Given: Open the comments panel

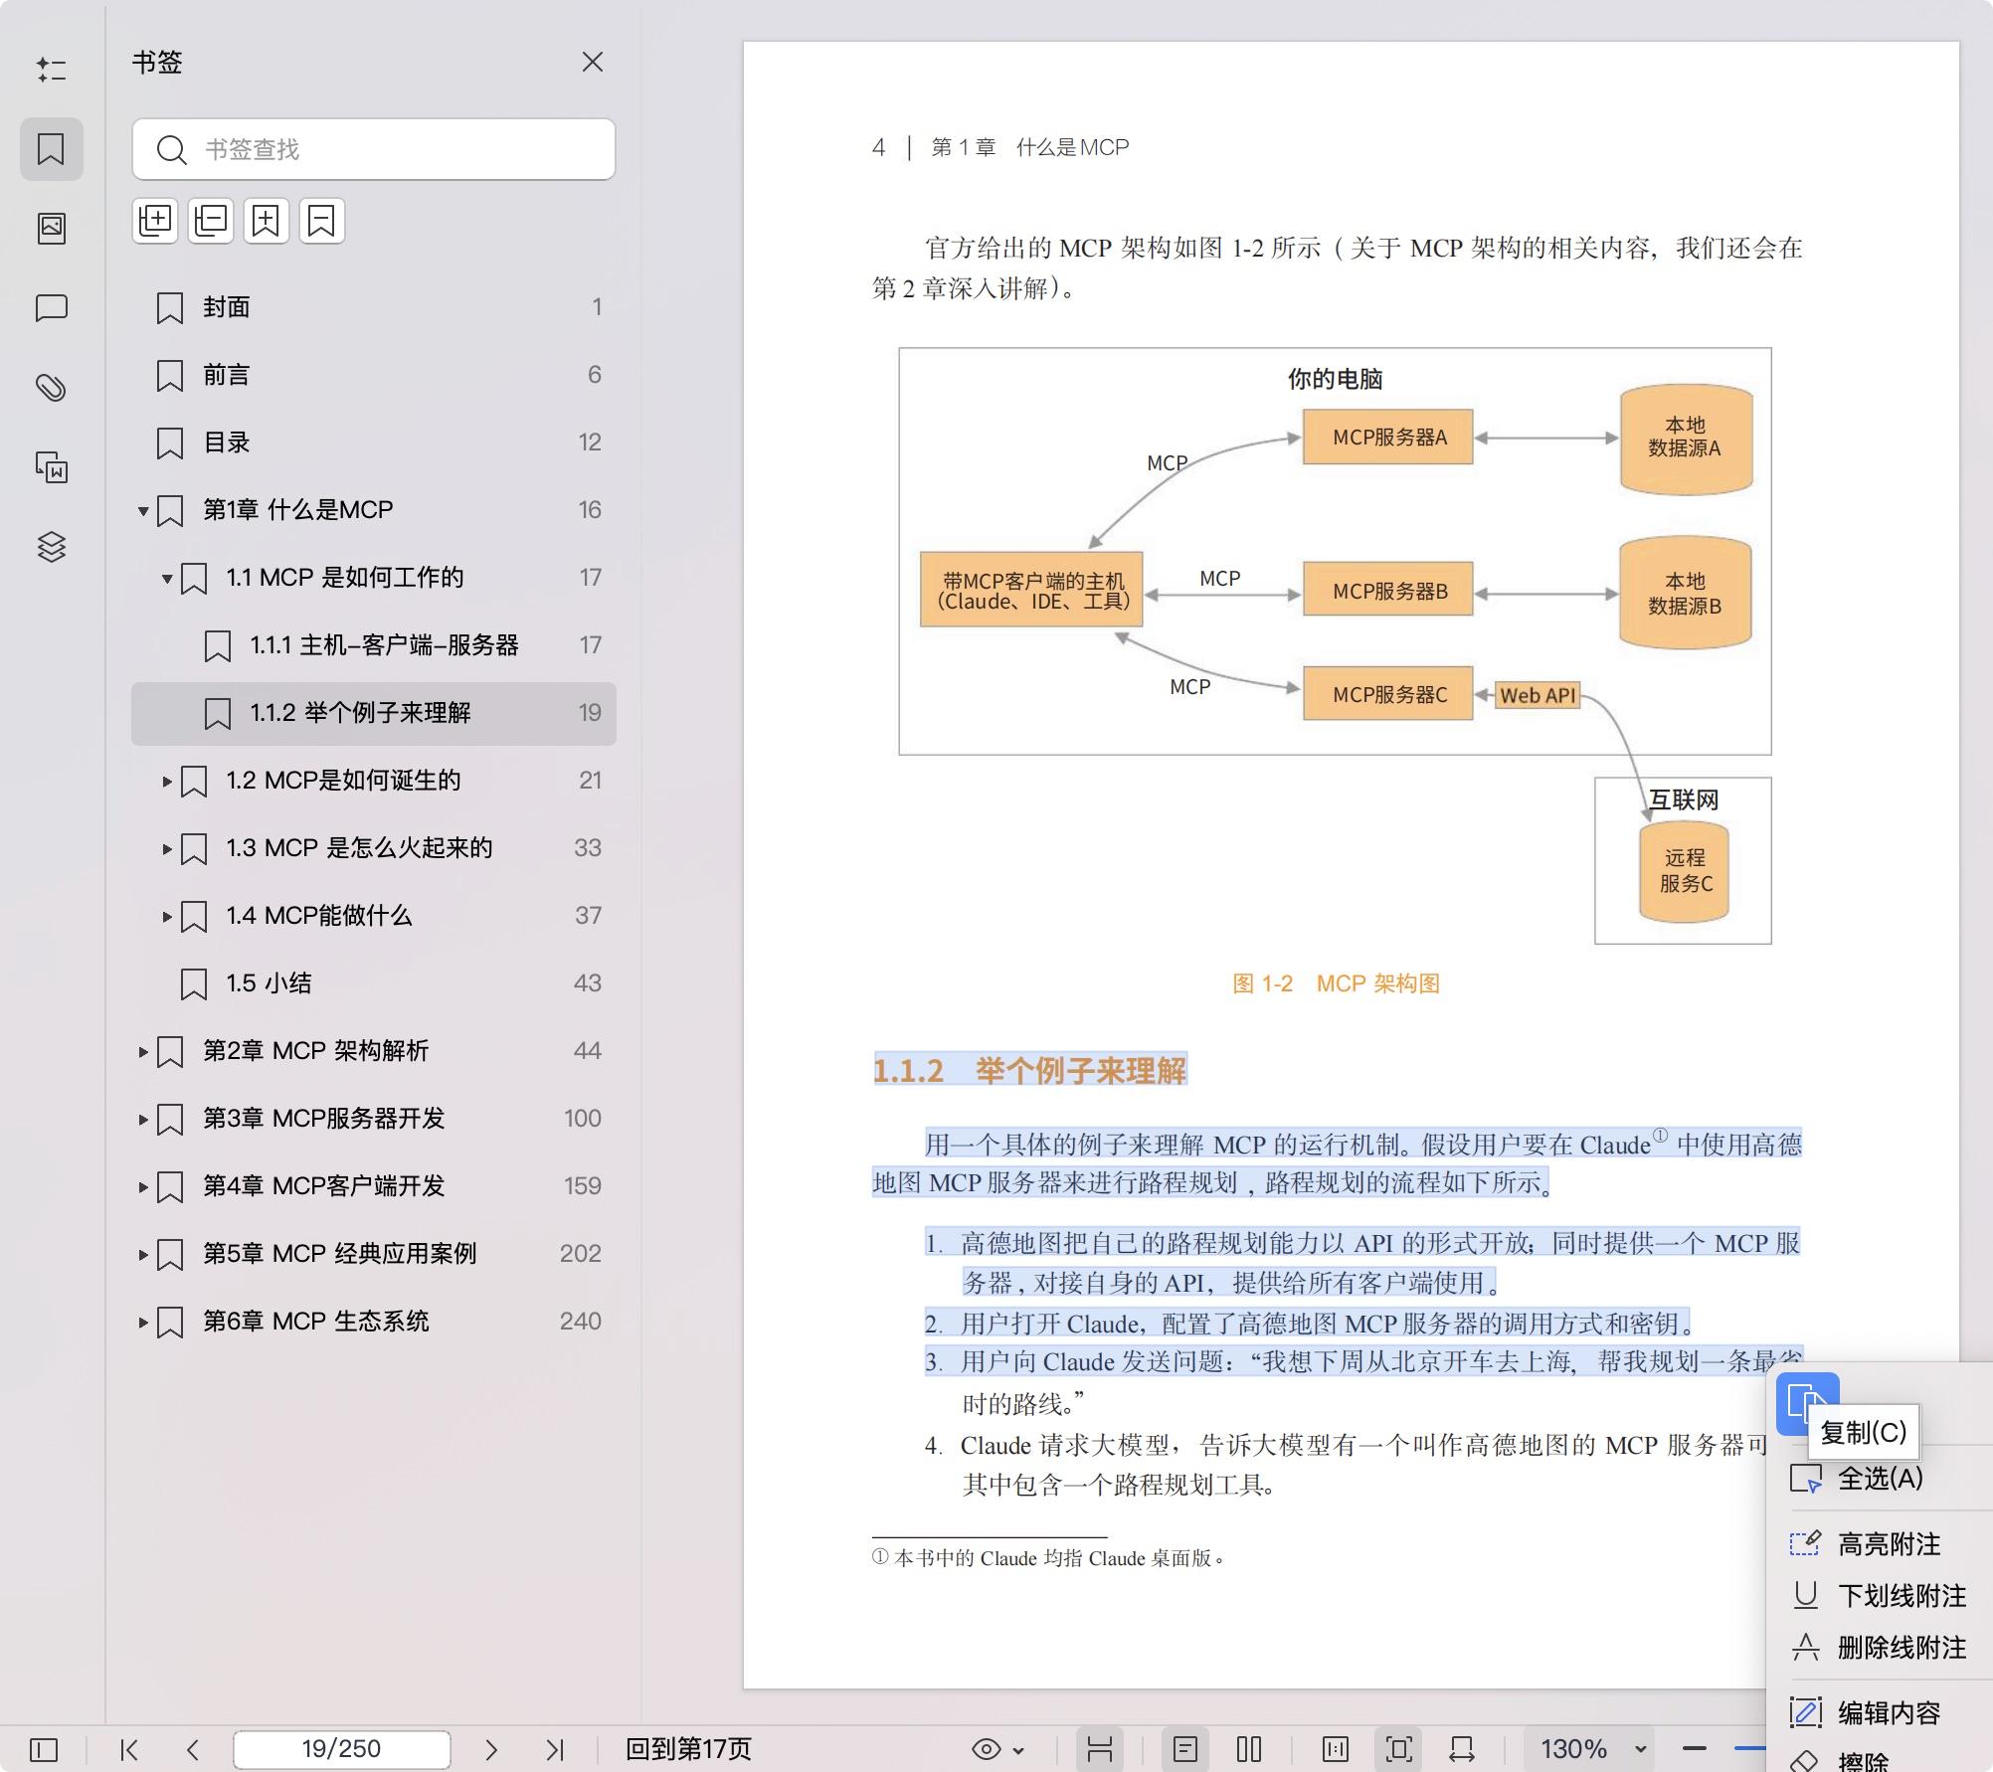Looking at the screenshot, I should pyautogui.click(x=52, y=308).
